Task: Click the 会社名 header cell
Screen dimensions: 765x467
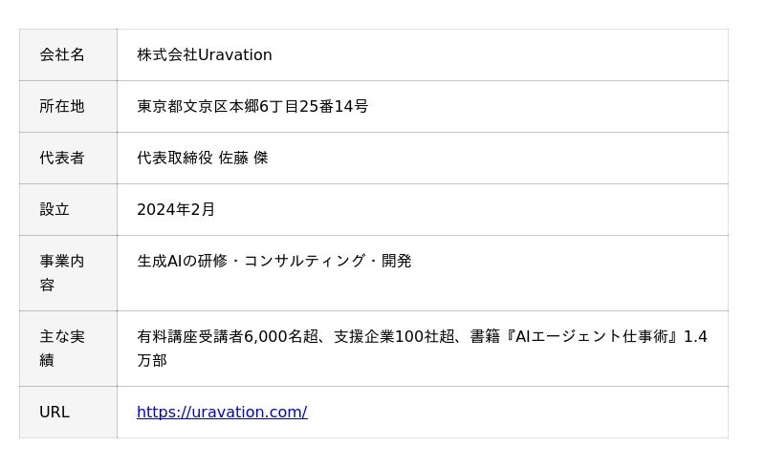Action: pyautogui.click(x=62, y=55)
